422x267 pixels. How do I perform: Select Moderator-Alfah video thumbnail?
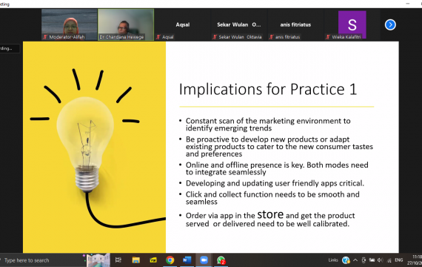pyautogui.click(x=69, y=24)
